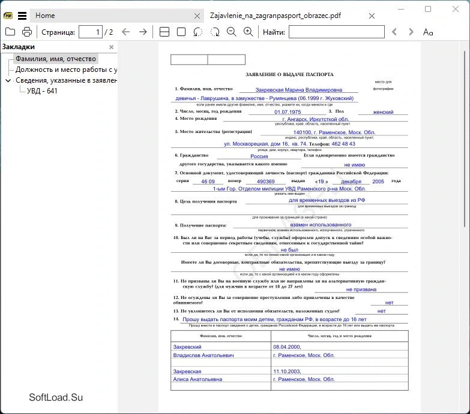Click the open file folder icon
This screenshot has height=414, width=470.
click(x=10, y=32)
